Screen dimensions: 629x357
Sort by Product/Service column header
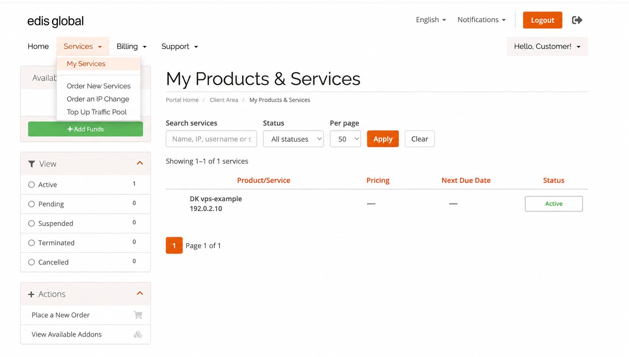(264, 181)
